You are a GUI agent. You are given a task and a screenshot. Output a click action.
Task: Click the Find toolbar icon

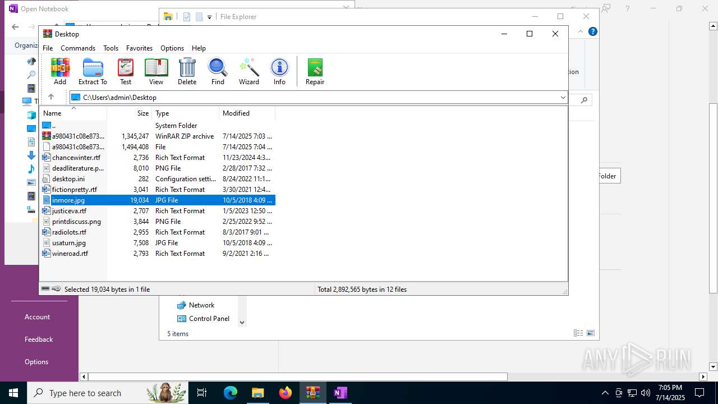click(x=218, y=71)
